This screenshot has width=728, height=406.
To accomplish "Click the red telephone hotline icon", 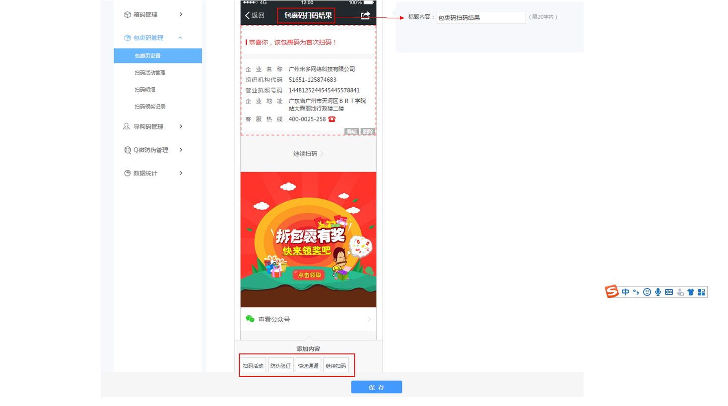I will point(332,119).
